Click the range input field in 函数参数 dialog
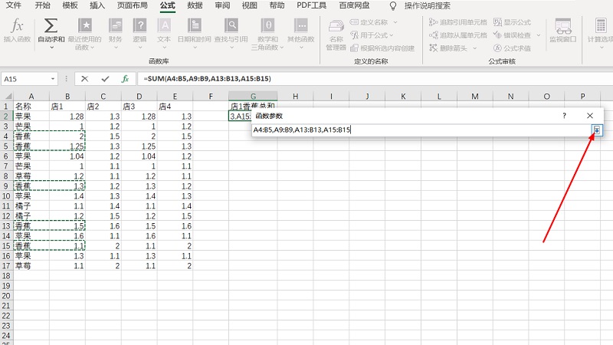 pyautogui.click(x=421, y=130)
